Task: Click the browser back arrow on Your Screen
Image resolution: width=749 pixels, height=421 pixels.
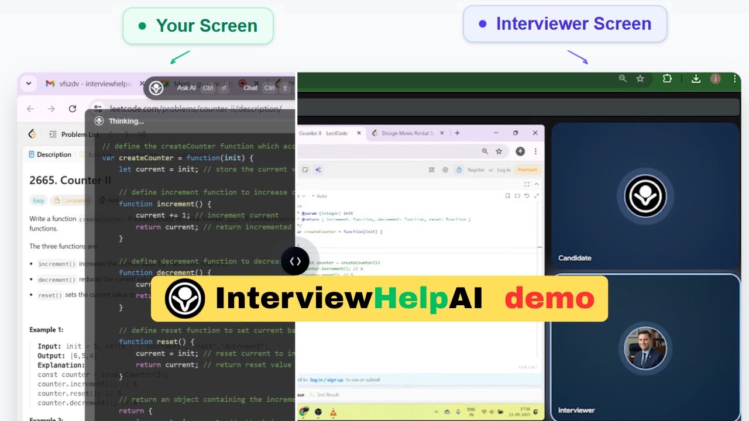Action: (x=30, y=109)
